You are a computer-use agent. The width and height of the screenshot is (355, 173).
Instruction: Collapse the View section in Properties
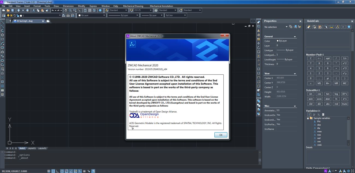pyautogui.click(x=295, y=74)
